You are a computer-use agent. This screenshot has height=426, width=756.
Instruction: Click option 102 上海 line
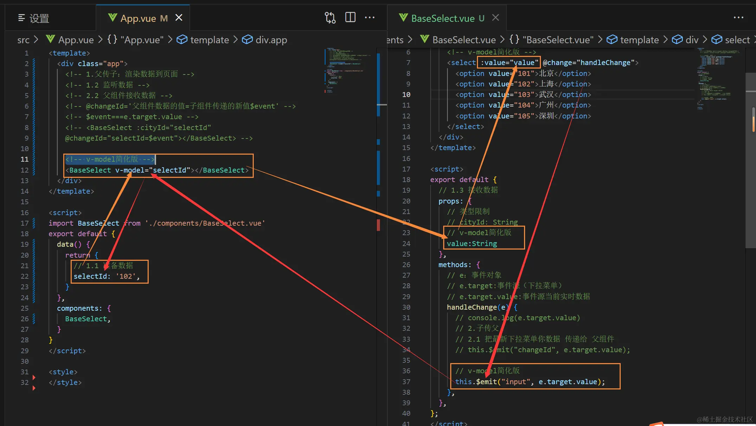tap(523, 84)
